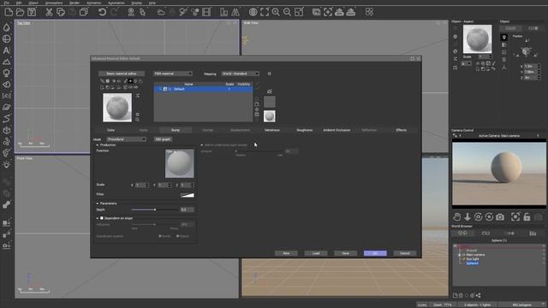Viewport: 548px width, 308px height.
Task: Click the Load button in material editor
Action: pyautogui.click(x=316, y=253)
